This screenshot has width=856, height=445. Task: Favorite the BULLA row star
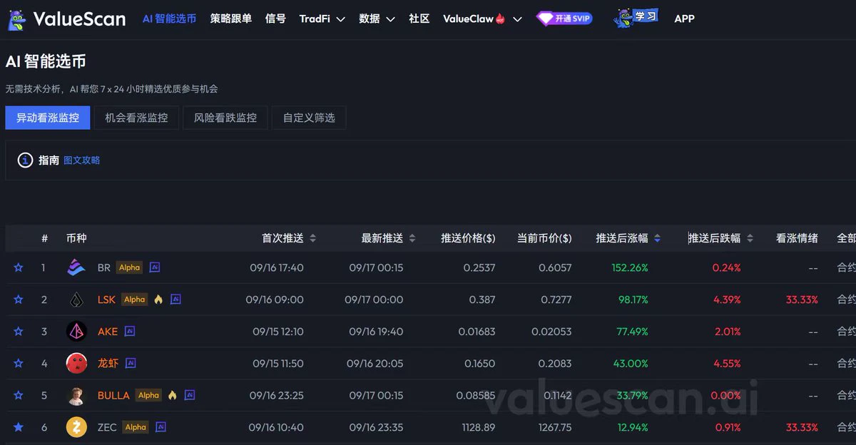click(x=19, y=395)
